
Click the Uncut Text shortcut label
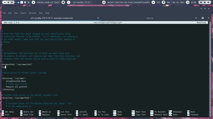coord(66,115)
